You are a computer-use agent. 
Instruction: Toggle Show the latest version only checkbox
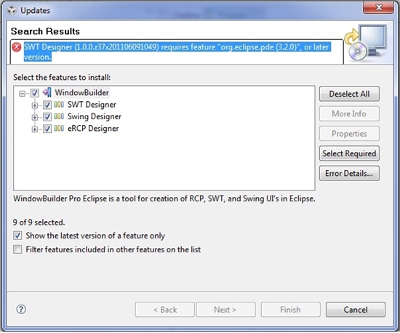[x=17, y=236]
